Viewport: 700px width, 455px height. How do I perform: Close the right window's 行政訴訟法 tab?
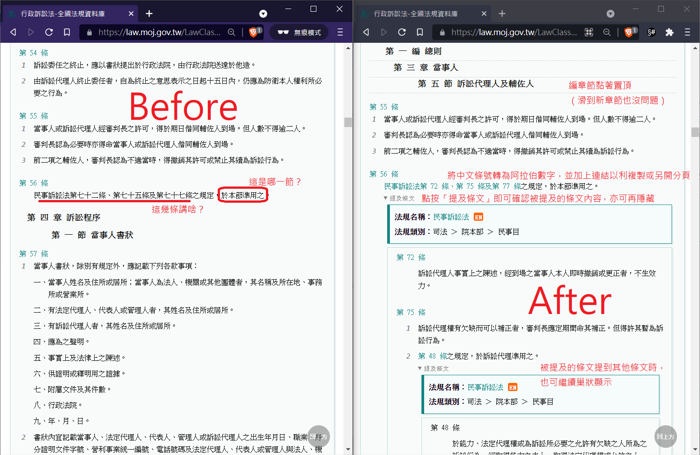[484, 14]
